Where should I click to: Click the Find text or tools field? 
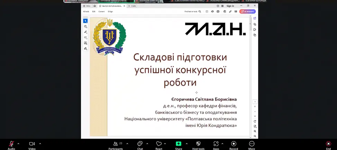click(x=191, y=11)
